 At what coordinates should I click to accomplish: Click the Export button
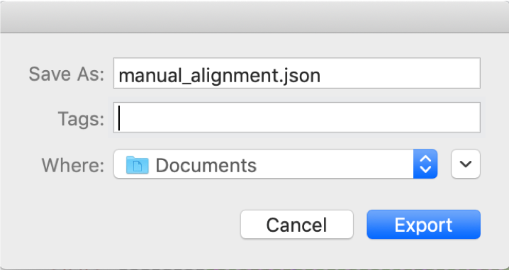(x=424, y=224)
